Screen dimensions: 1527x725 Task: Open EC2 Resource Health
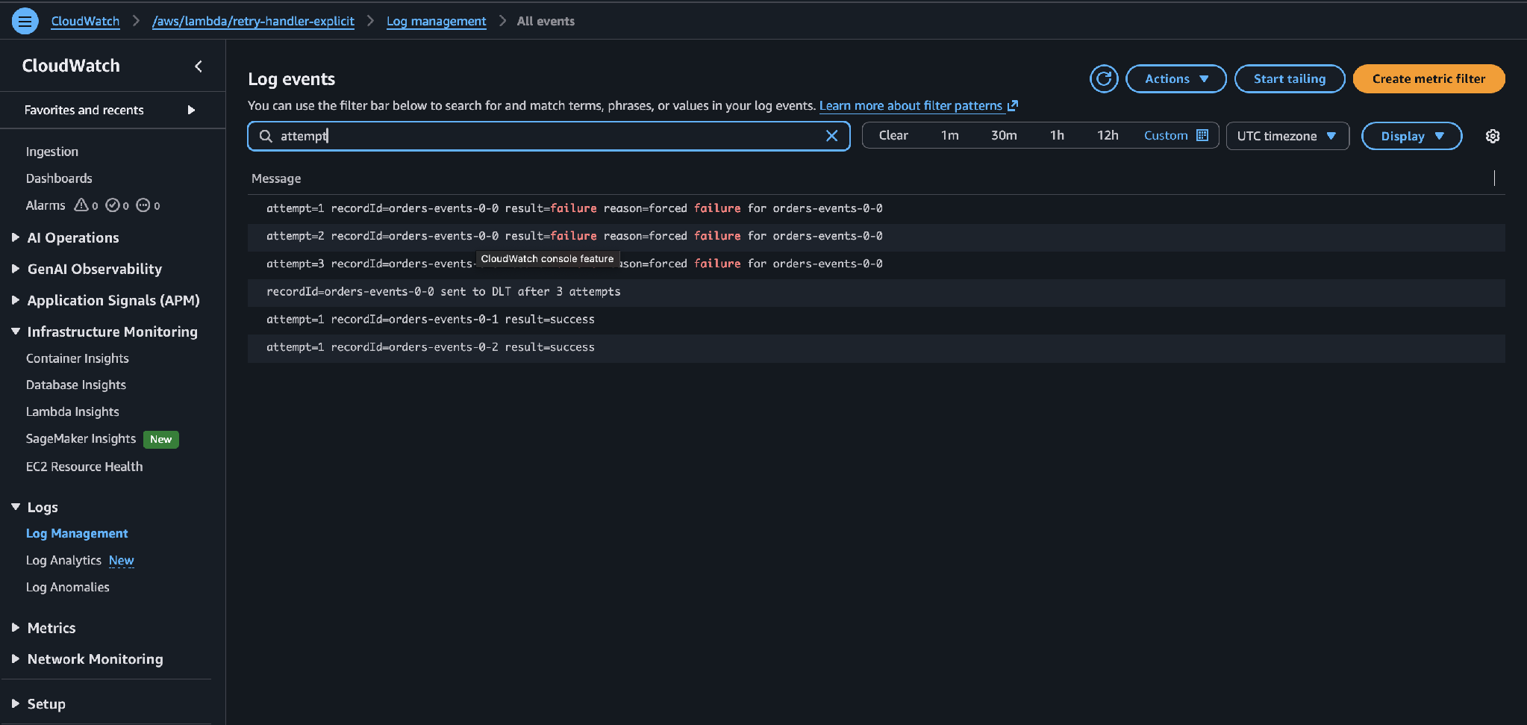point(84,467)
